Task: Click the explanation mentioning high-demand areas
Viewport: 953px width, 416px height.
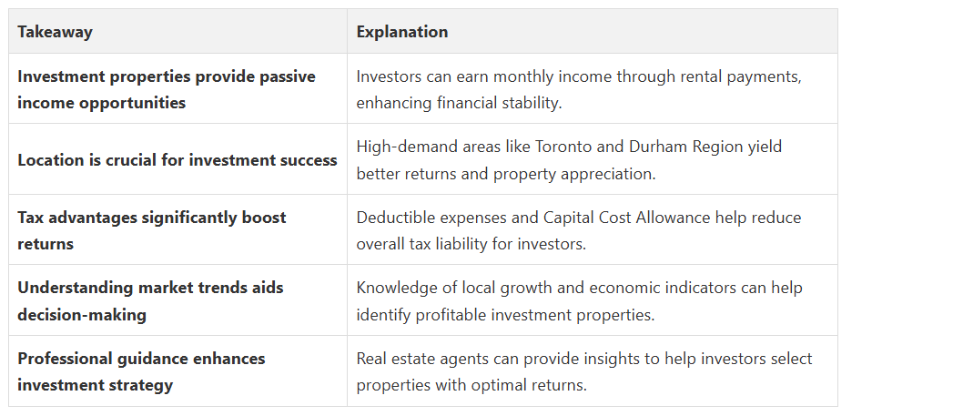Action: click(569, 159)
